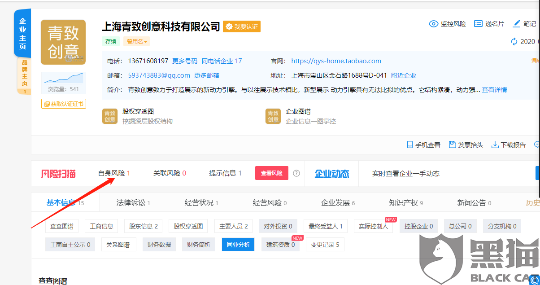This screenshot has width=540, height=285.
Task: Open 最终受益人 1 section
Action: point(326,226)
